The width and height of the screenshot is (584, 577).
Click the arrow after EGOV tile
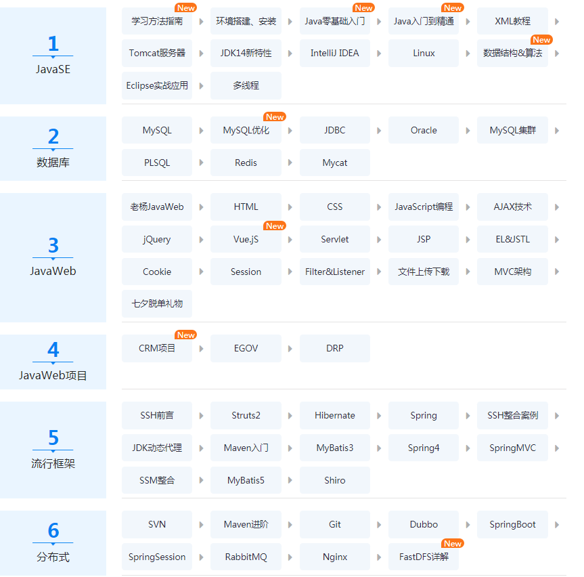coord(290,349)
